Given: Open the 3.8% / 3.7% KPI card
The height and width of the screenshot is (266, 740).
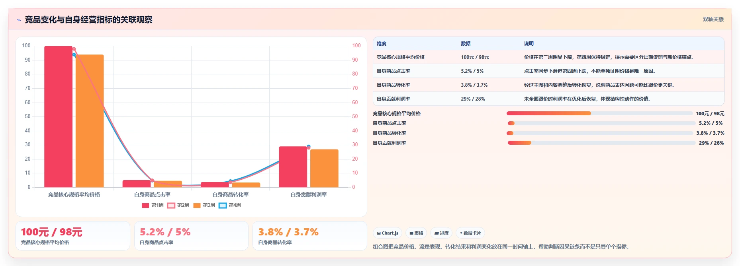Looking at the screenshot, I should [x=310, y=236].
